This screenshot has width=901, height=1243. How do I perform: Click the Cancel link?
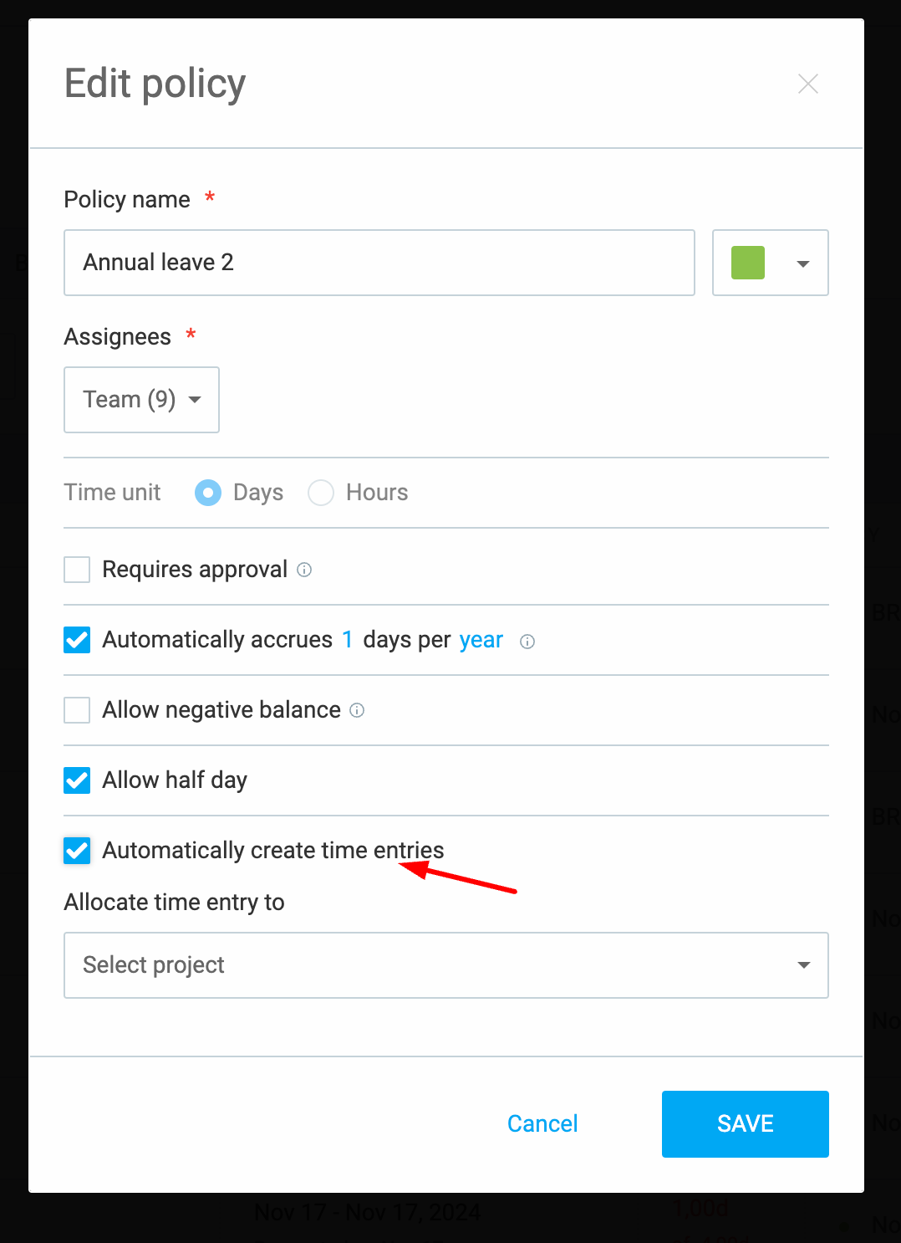click(x=542, y=1123)
